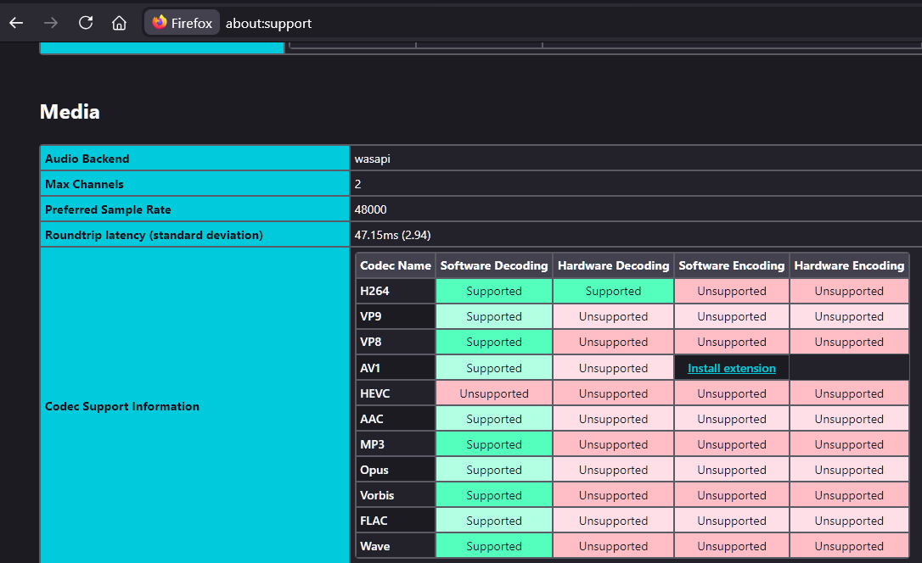
Task: Open the AV1 Install extension link
Action: pyautogui.click(x=731, y=368)
